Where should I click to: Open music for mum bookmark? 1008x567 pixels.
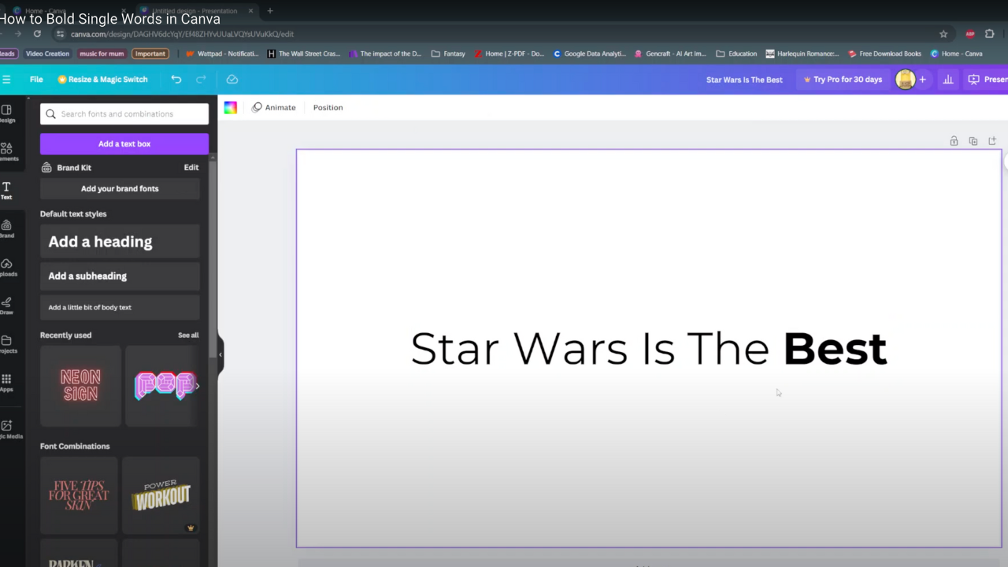pos(101,54)
